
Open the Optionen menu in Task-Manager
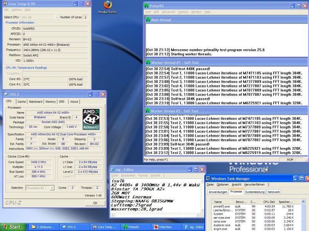pos(223,185)
